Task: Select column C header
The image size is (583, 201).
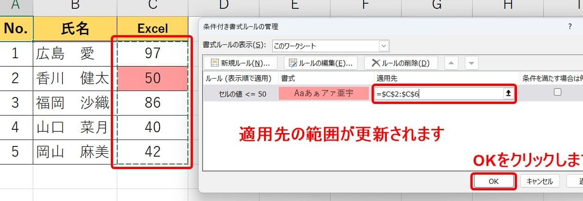Action: (x=152, y=6)
